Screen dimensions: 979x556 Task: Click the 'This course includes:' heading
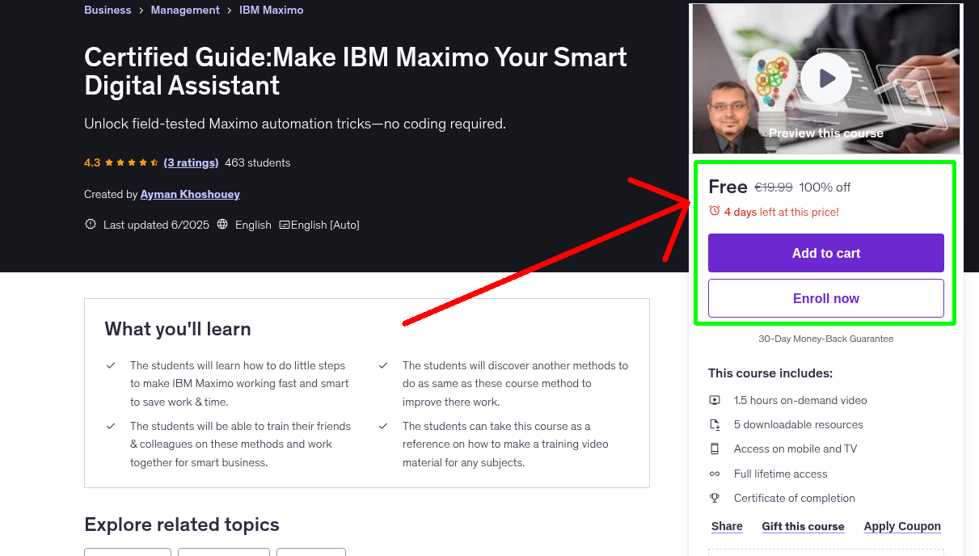point(770,373)
